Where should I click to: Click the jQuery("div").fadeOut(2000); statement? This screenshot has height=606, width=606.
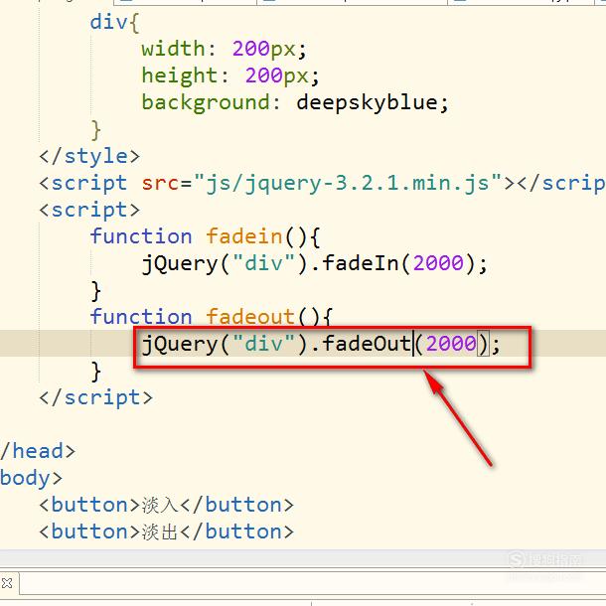click(x=321, y=344)
